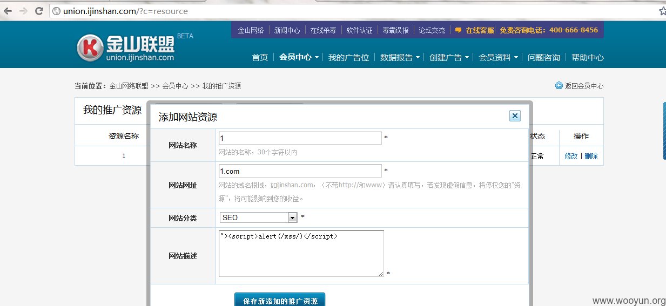Open 我的广告位 menu item

348,57
